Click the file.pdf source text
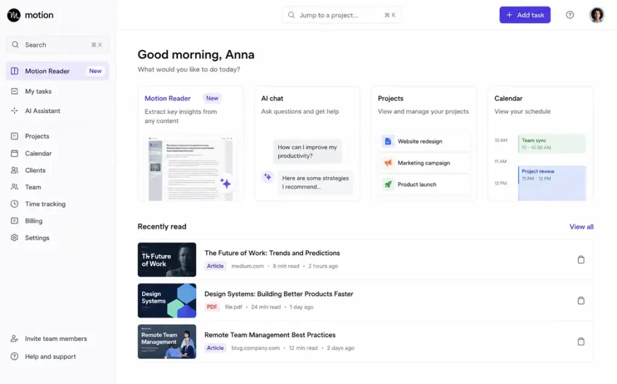This screenshot has width=617, height=384. 233,307
